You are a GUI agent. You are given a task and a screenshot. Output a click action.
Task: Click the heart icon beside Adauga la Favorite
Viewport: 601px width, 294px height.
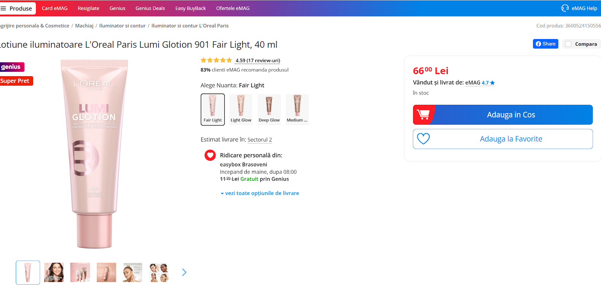423,139
